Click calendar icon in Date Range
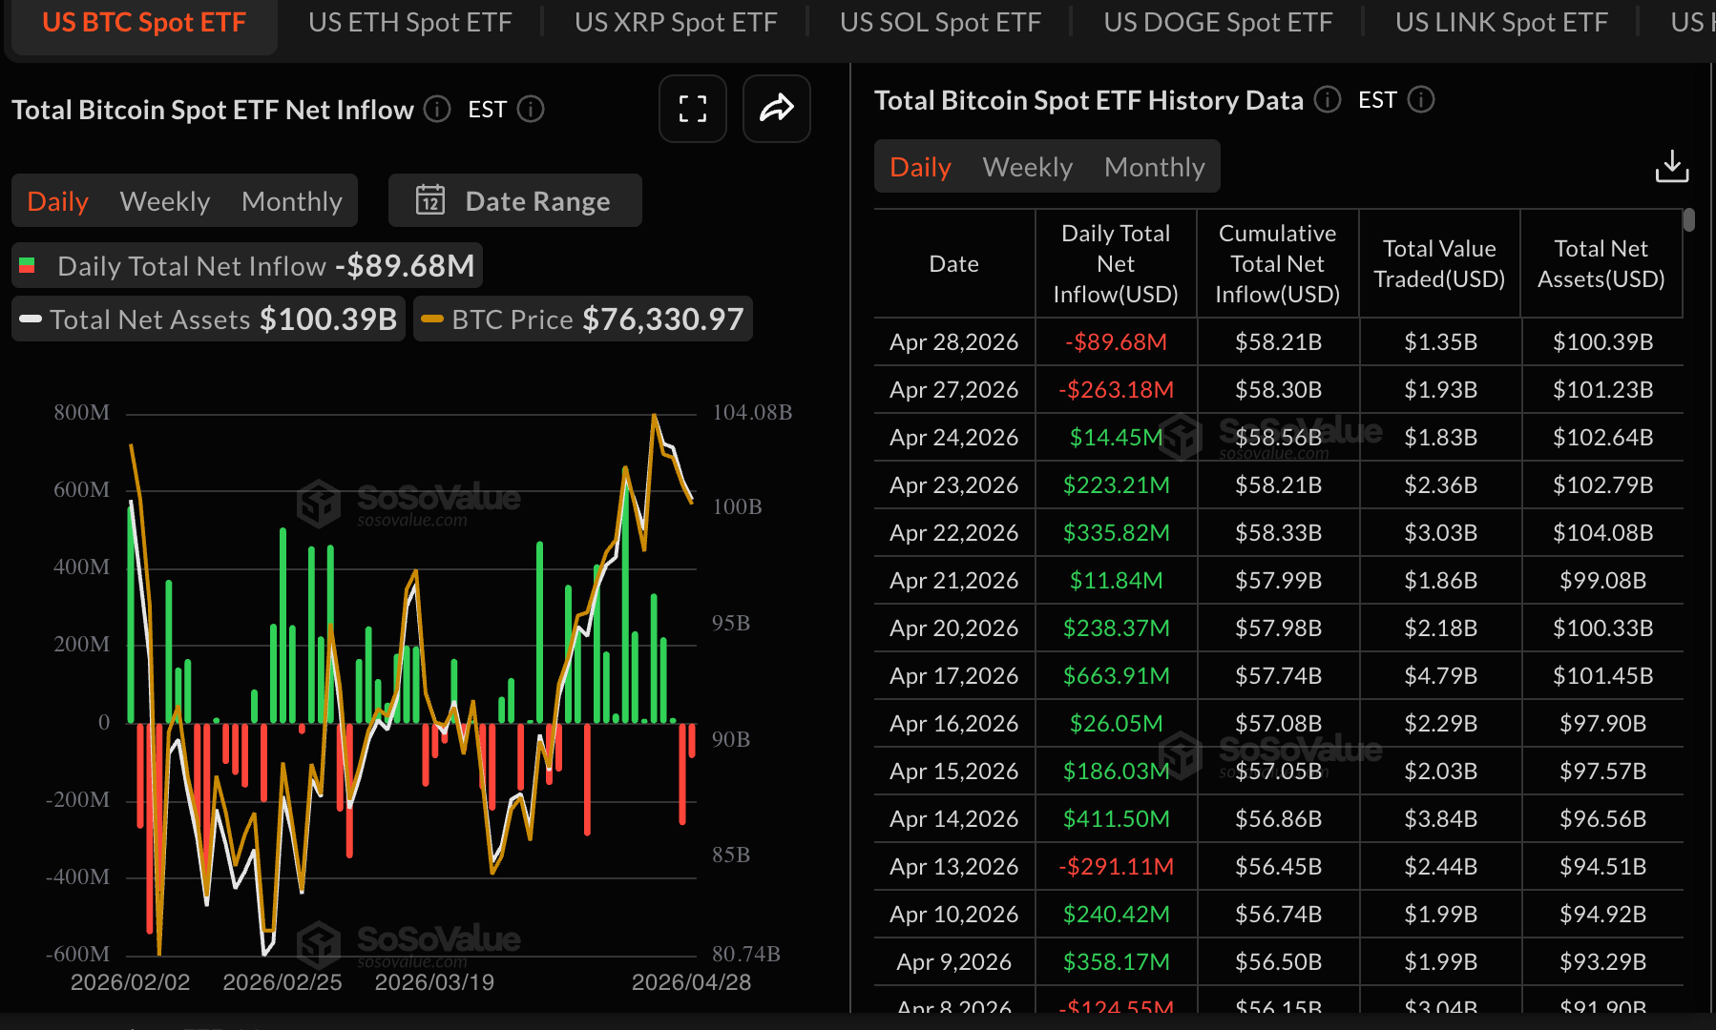Viewport: 1716px width, 1030px height. pos(430,200)
